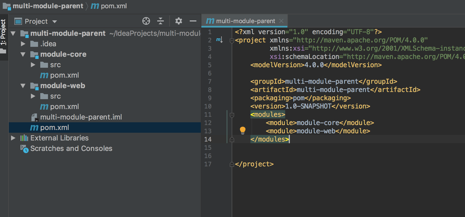The height and width of the screenshot is (217, 465).
Task: Fold the project tag on line 2
Action: click(232, 41)
